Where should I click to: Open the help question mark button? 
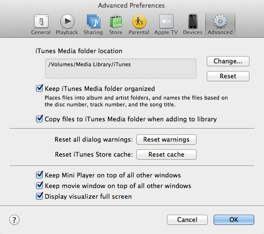[14, 220]
